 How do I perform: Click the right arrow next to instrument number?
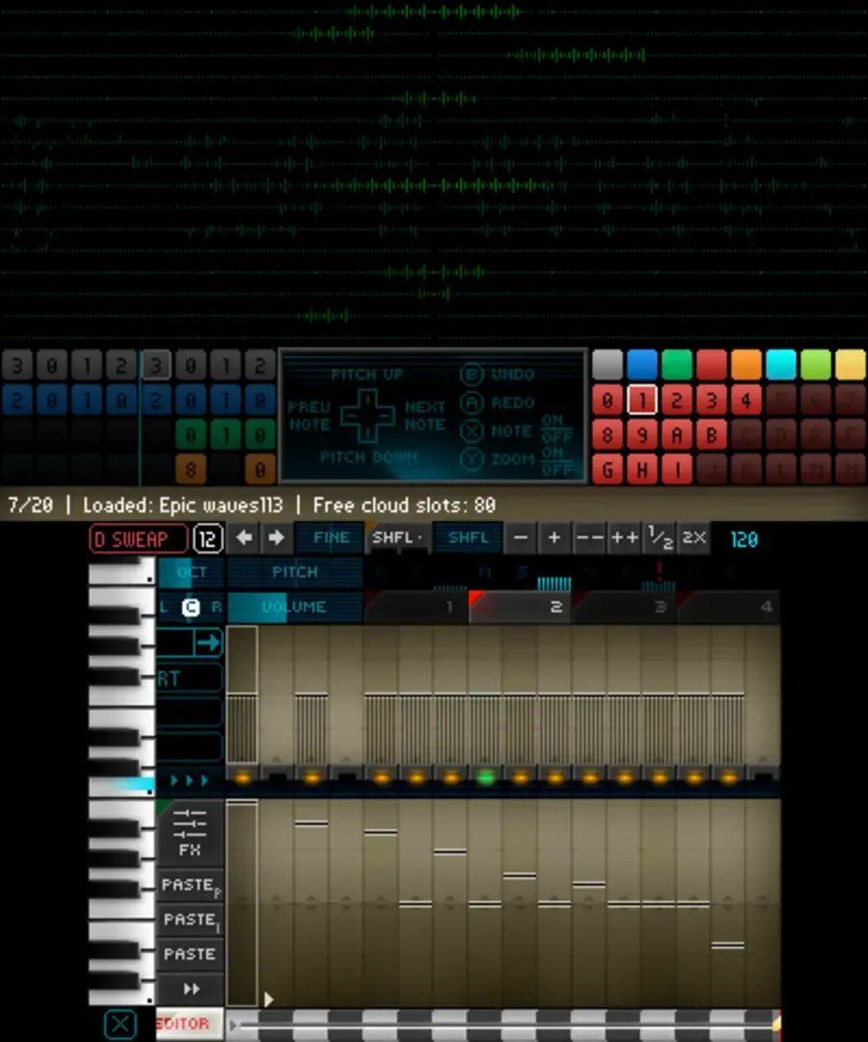click(277, 538)
